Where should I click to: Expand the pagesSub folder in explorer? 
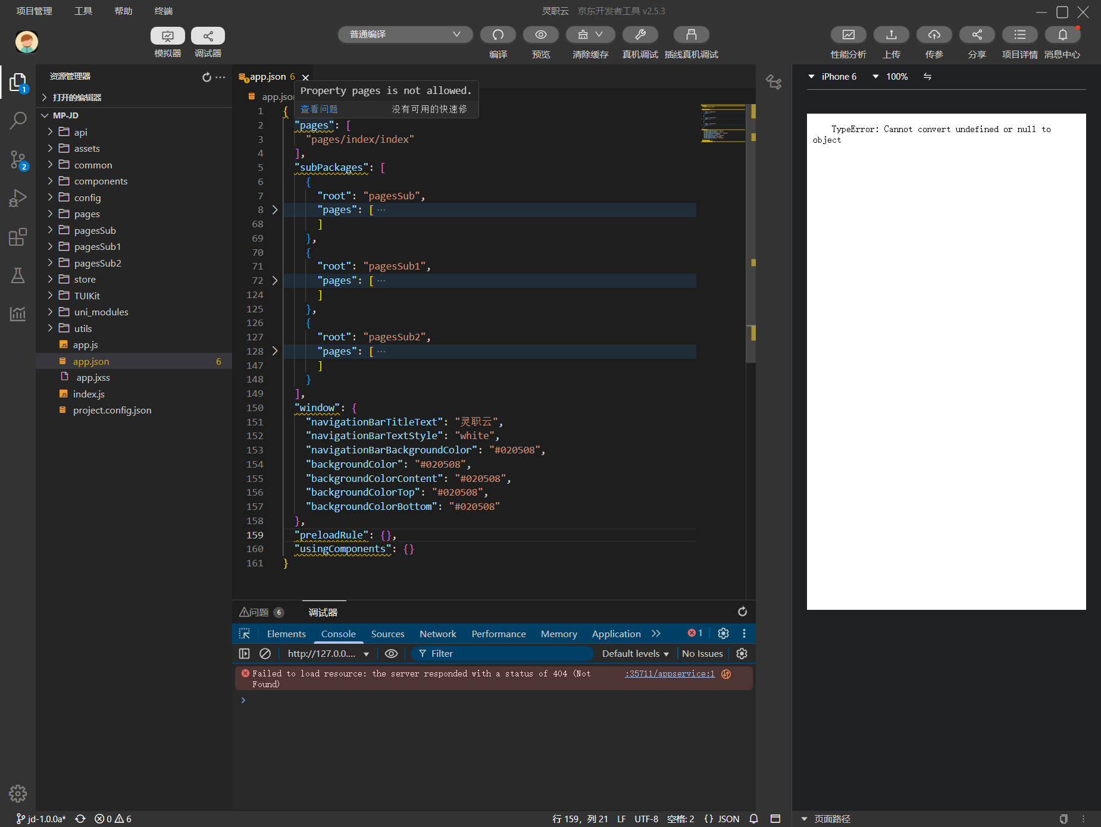point(95,230)
